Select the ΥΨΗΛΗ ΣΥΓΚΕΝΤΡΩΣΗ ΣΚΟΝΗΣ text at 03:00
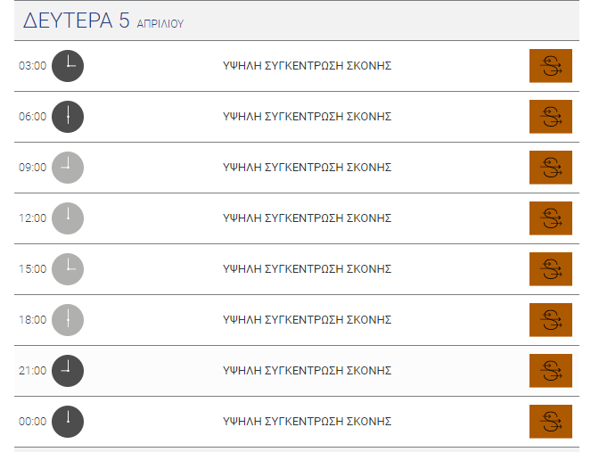The height and width of the screenshot is (452, 599). point(308,66)
